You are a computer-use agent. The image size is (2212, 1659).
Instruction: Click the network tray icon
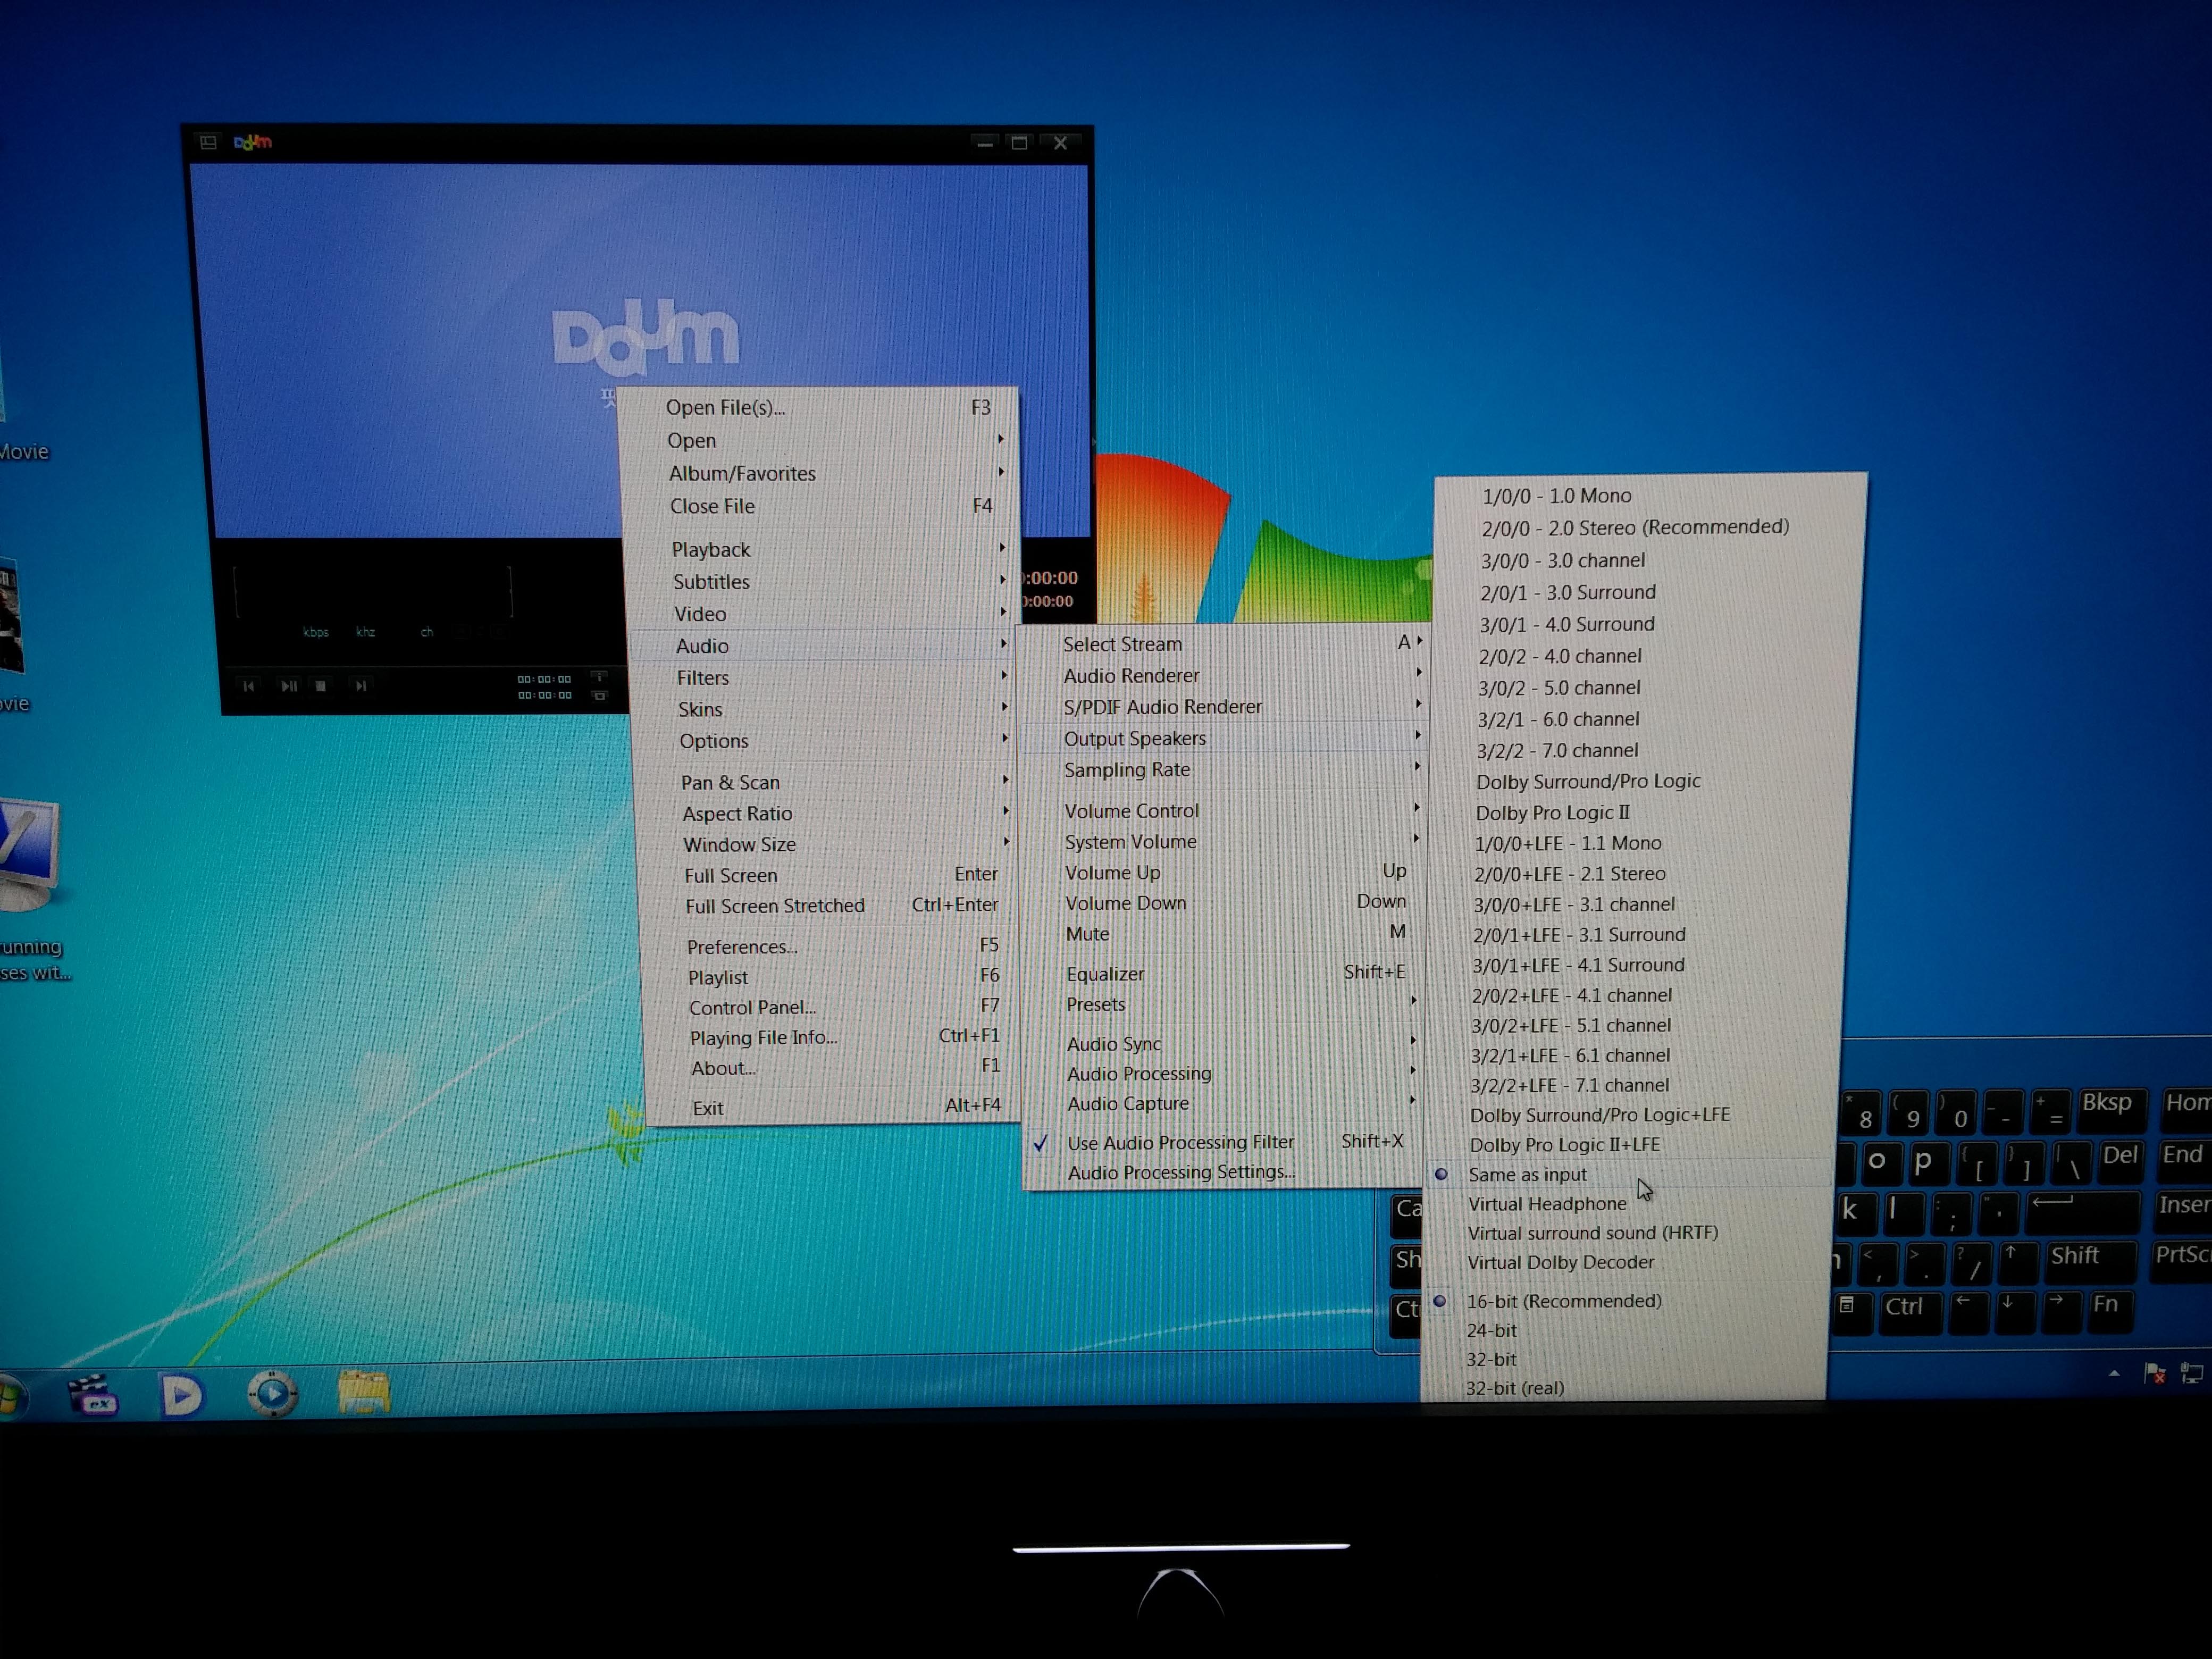2192,1373
